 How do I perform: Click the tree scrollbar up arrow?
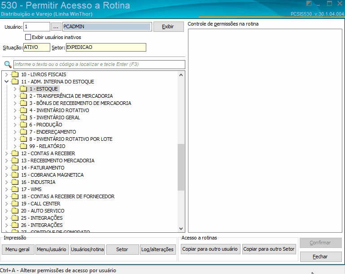[x=181, y=75]
